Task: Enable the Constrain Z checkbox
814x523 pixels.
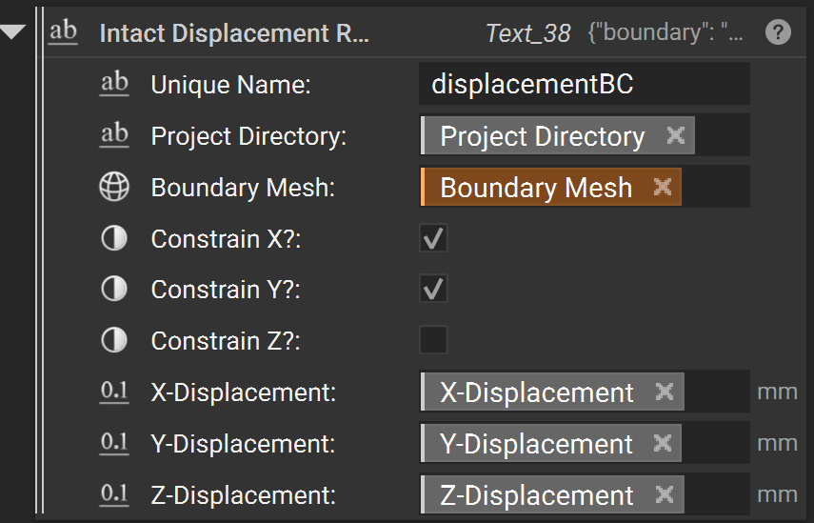Action: (433, 340)
